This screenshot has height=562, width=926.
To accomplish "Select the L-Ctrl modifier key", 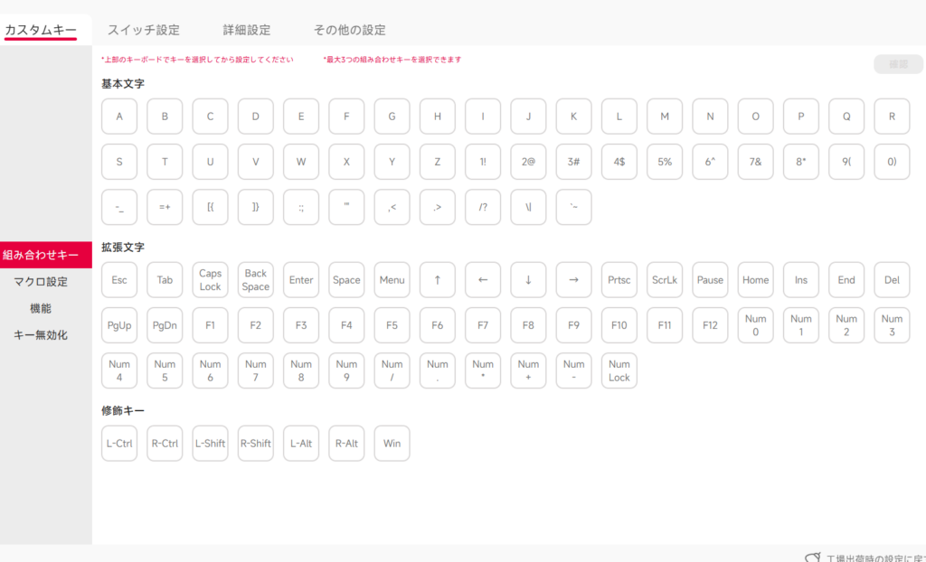I will (119, 444).
